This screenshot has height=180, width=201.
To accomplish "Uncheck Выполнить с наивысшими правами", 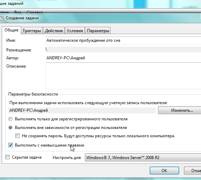I will point(10,145).
